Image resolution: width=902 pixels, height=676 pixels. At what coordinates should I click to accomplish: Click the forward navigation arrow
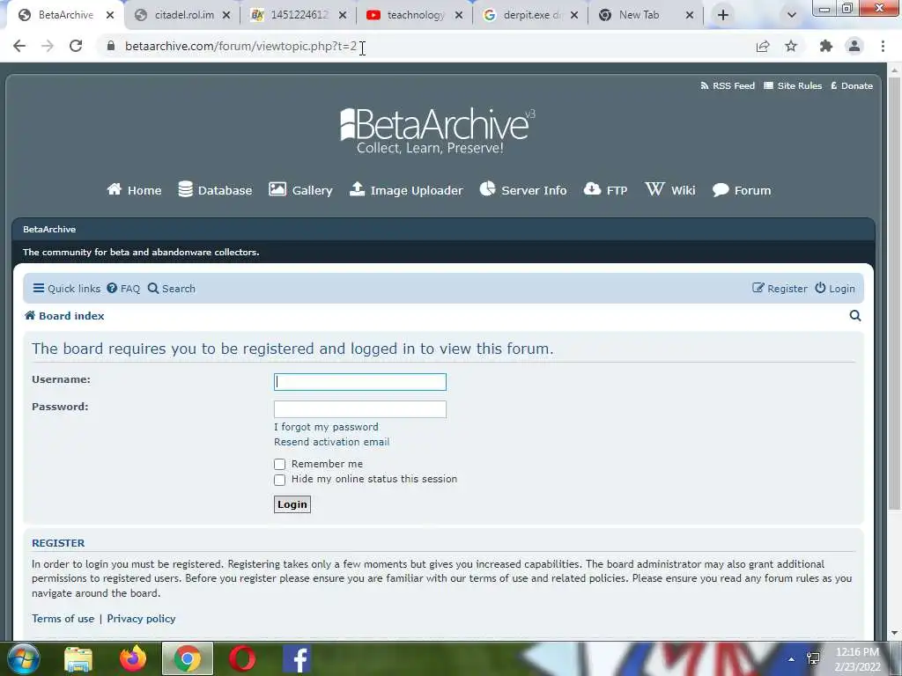(x=48, y=46)
